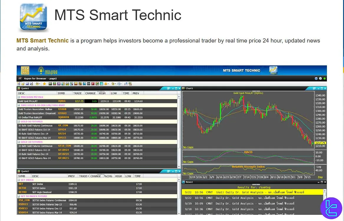The image size is (344, 221).
Task: Collapse the SET 50 INDEX FUTURE group
Action: click(19, 196)
